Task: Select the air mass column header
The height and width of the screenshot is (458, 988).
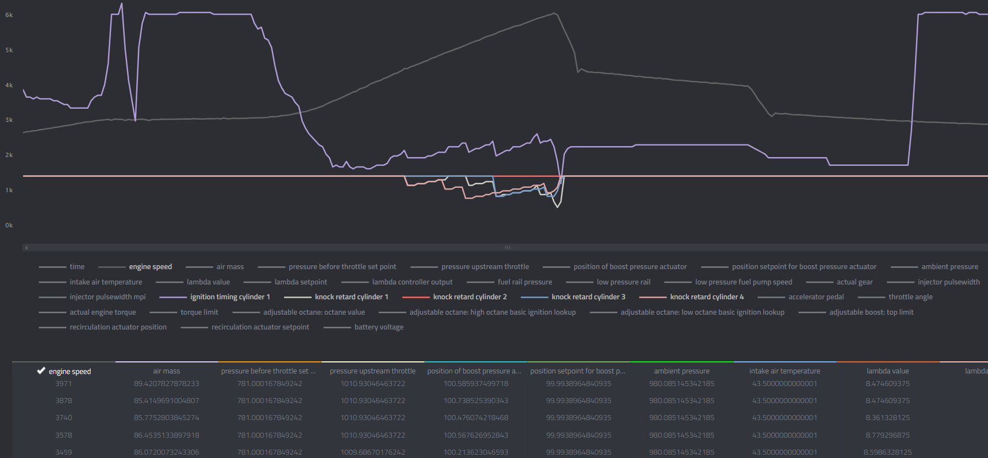Action: click(166, 371)
